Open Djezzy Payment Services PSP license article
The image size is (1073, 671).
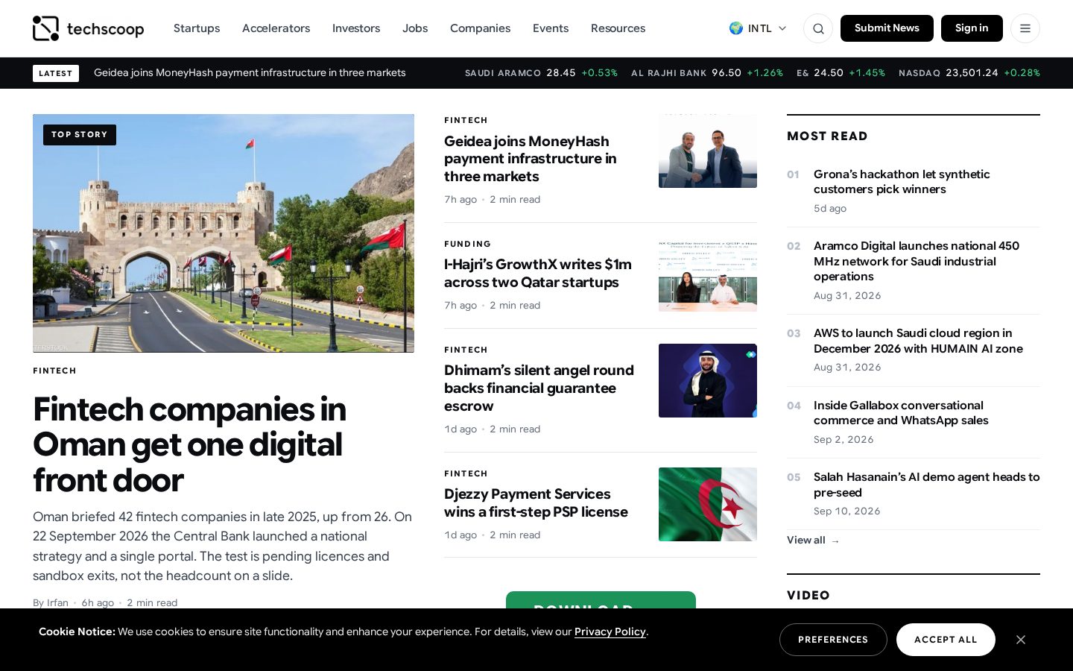coord(536,503)
